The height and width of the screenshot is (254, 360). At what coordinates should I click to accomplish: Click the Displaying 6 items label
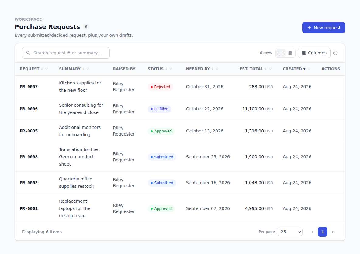pyautogui.click(x=42, y=232)
